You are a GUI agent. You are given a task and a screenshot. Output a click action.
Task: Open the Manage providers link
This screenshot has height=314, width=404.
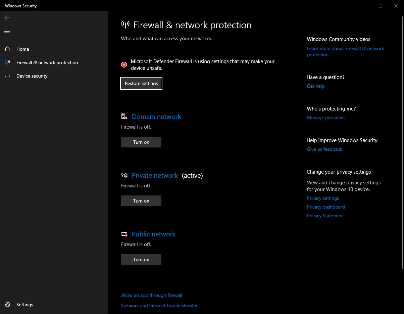pos(326,118)
